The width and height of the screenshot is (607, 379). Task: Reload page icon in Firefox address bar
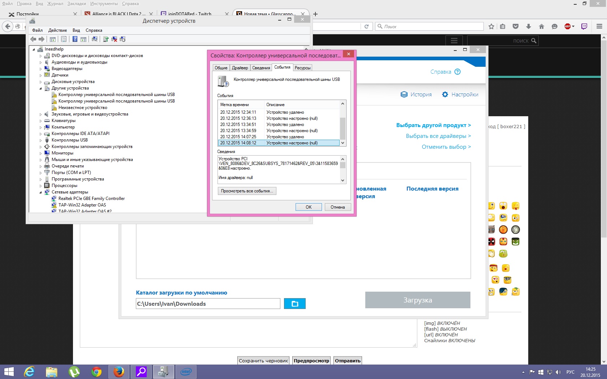pos(366,26)
